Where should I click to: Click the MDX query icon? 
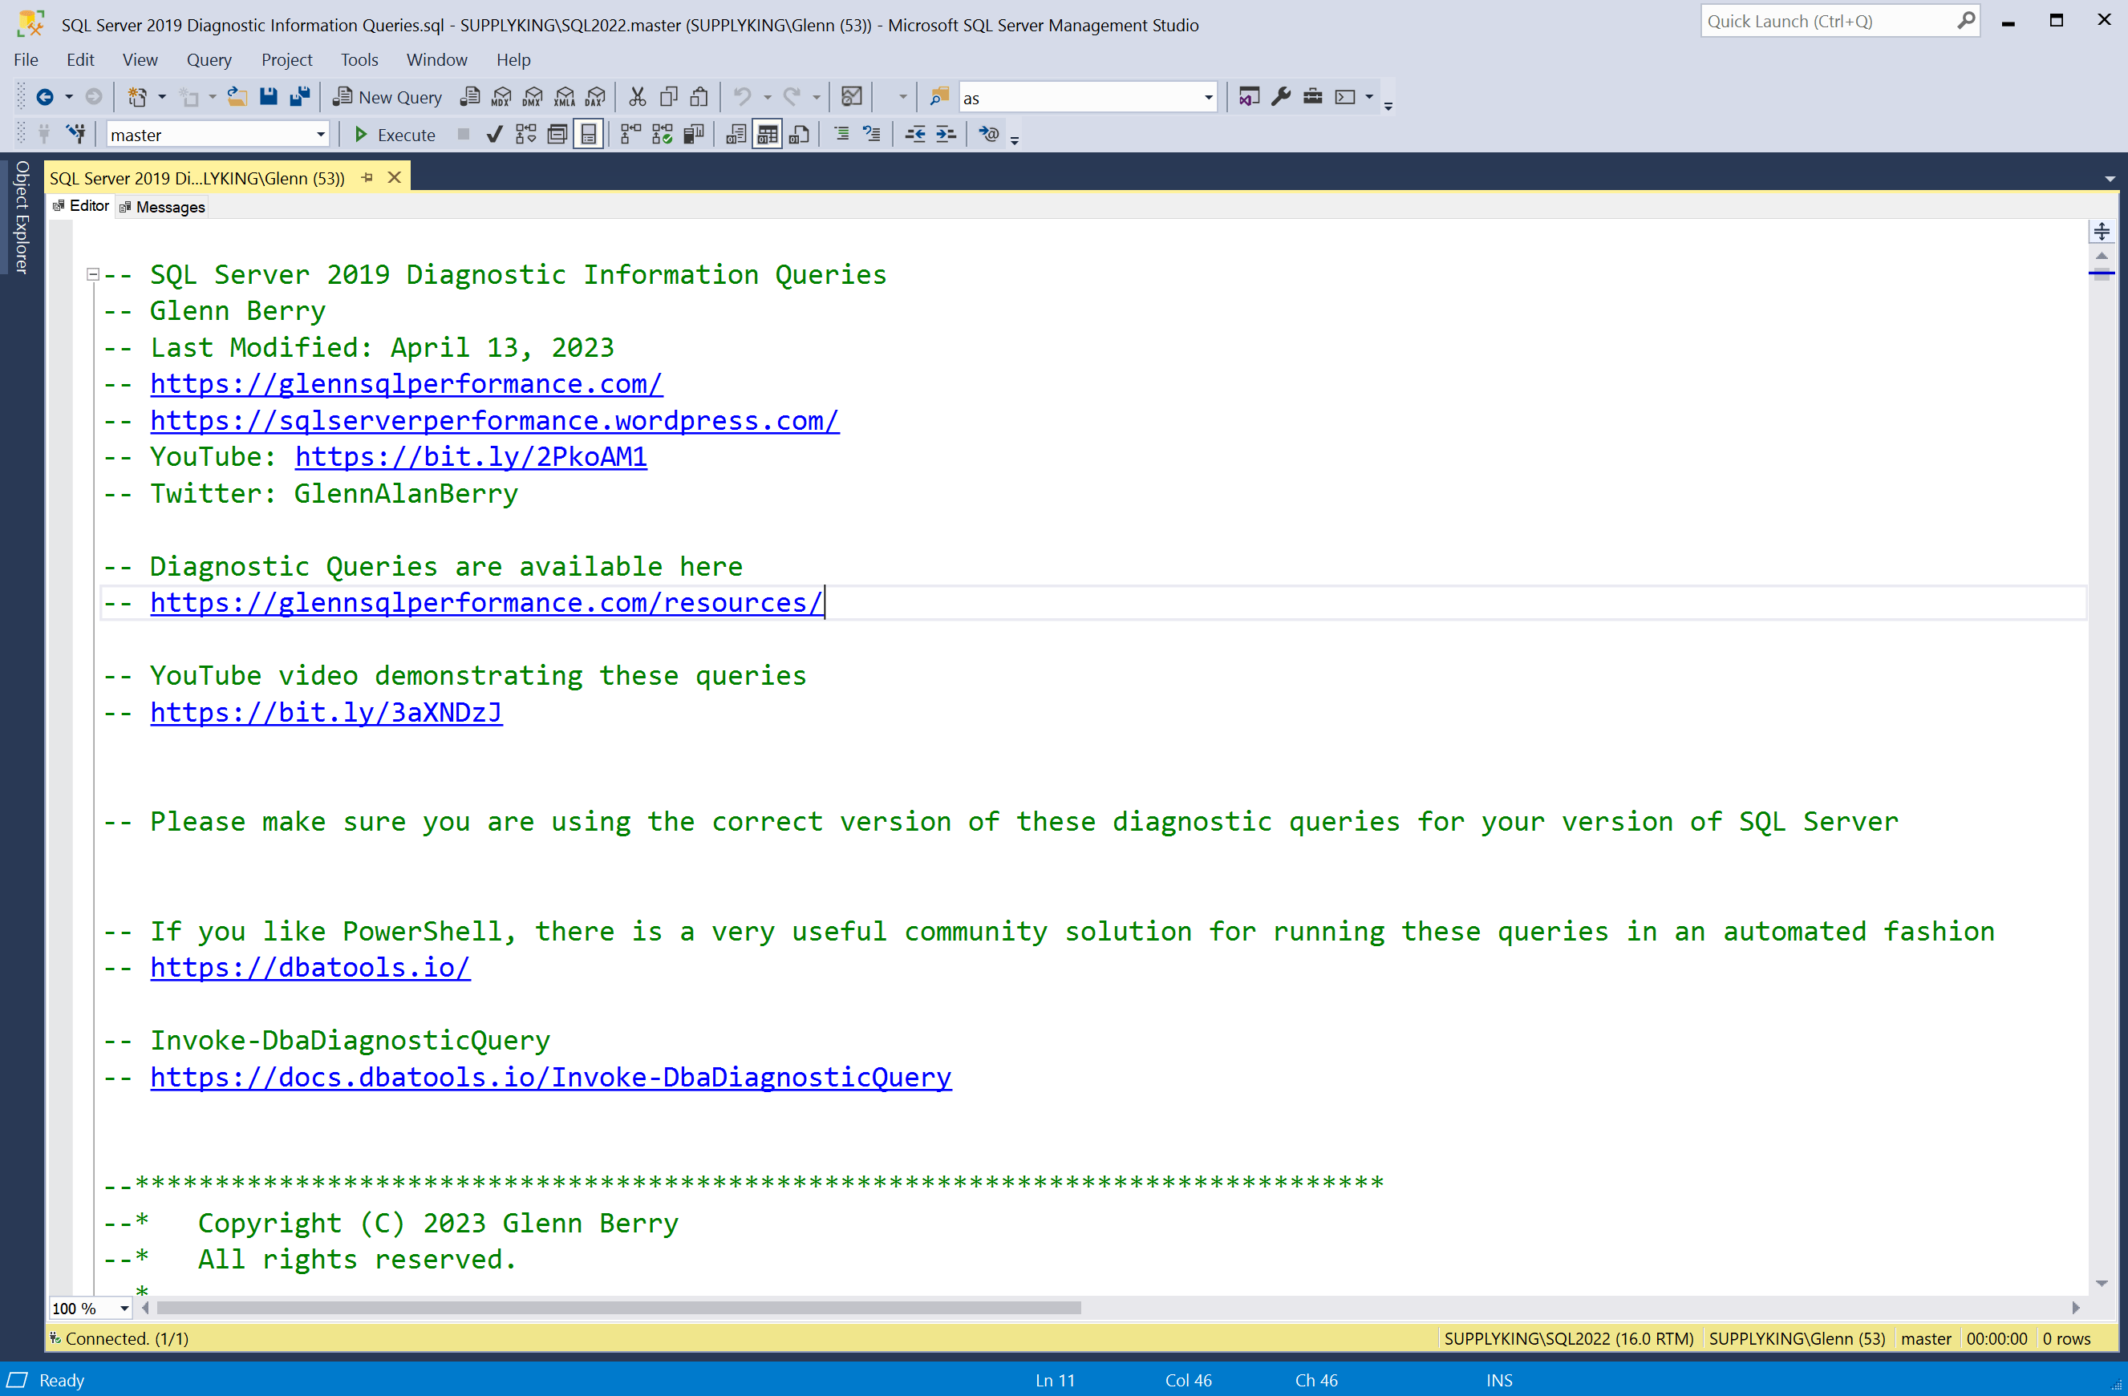(501, 96)
